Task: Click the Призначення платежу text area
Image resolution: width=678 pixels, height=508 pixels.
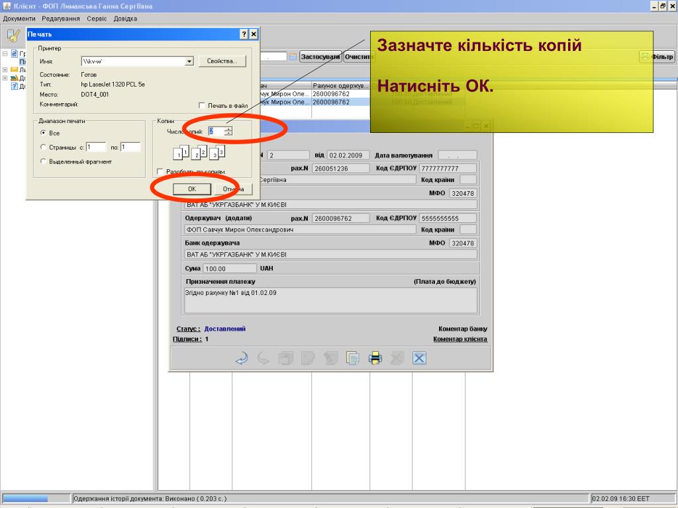Action: click(331, 300)
